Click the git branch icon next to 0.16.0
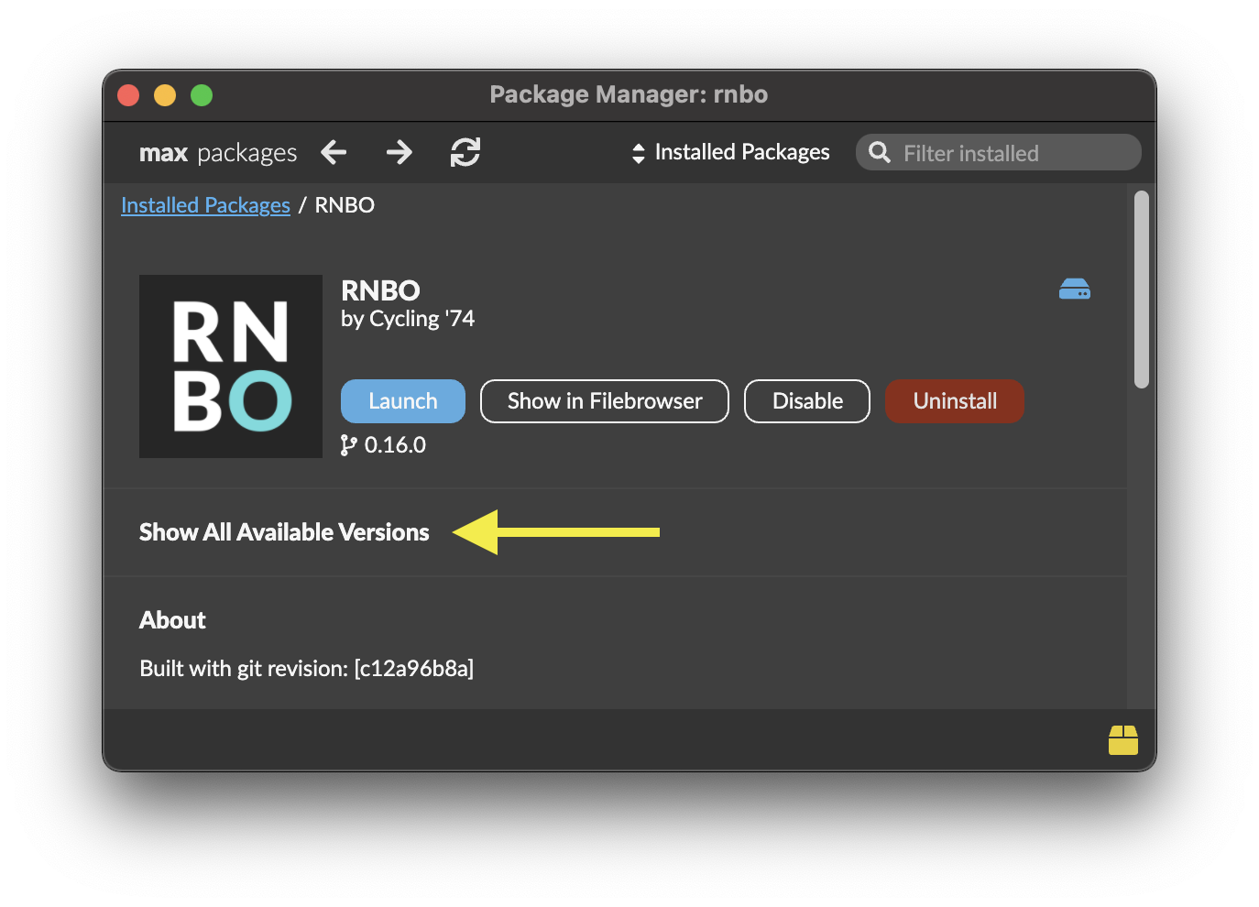1259x907 pixels. coord(348,444)
